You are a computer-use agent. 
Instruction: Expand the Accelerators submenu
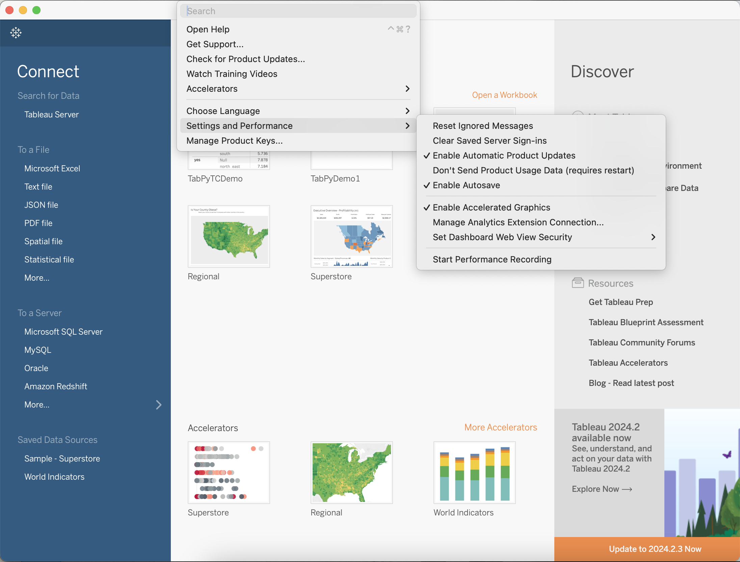(298, 89)
